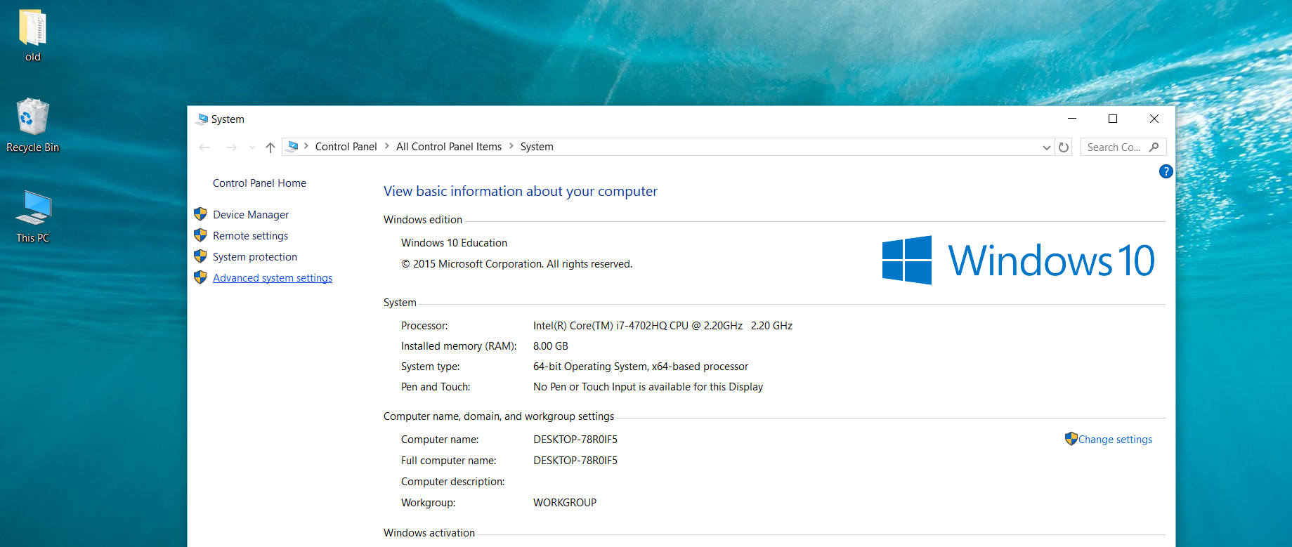Screen dimensions: 1292x547
Task: Select the Windows 10 Education text
Action: point(454,243)
